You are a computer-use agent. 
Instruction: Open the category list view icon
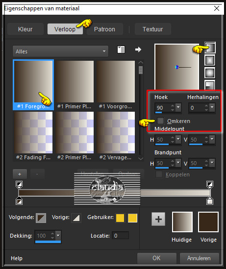point(121,50)
